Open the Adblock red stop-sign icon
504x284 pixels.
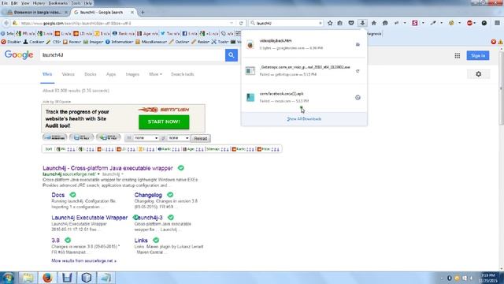(x=469, y=23)
